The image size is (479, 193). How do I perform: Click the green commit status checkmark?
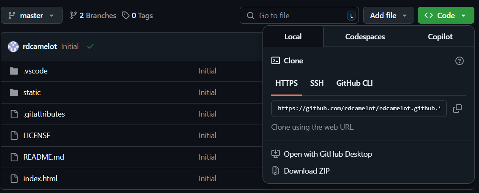point(90,46)
